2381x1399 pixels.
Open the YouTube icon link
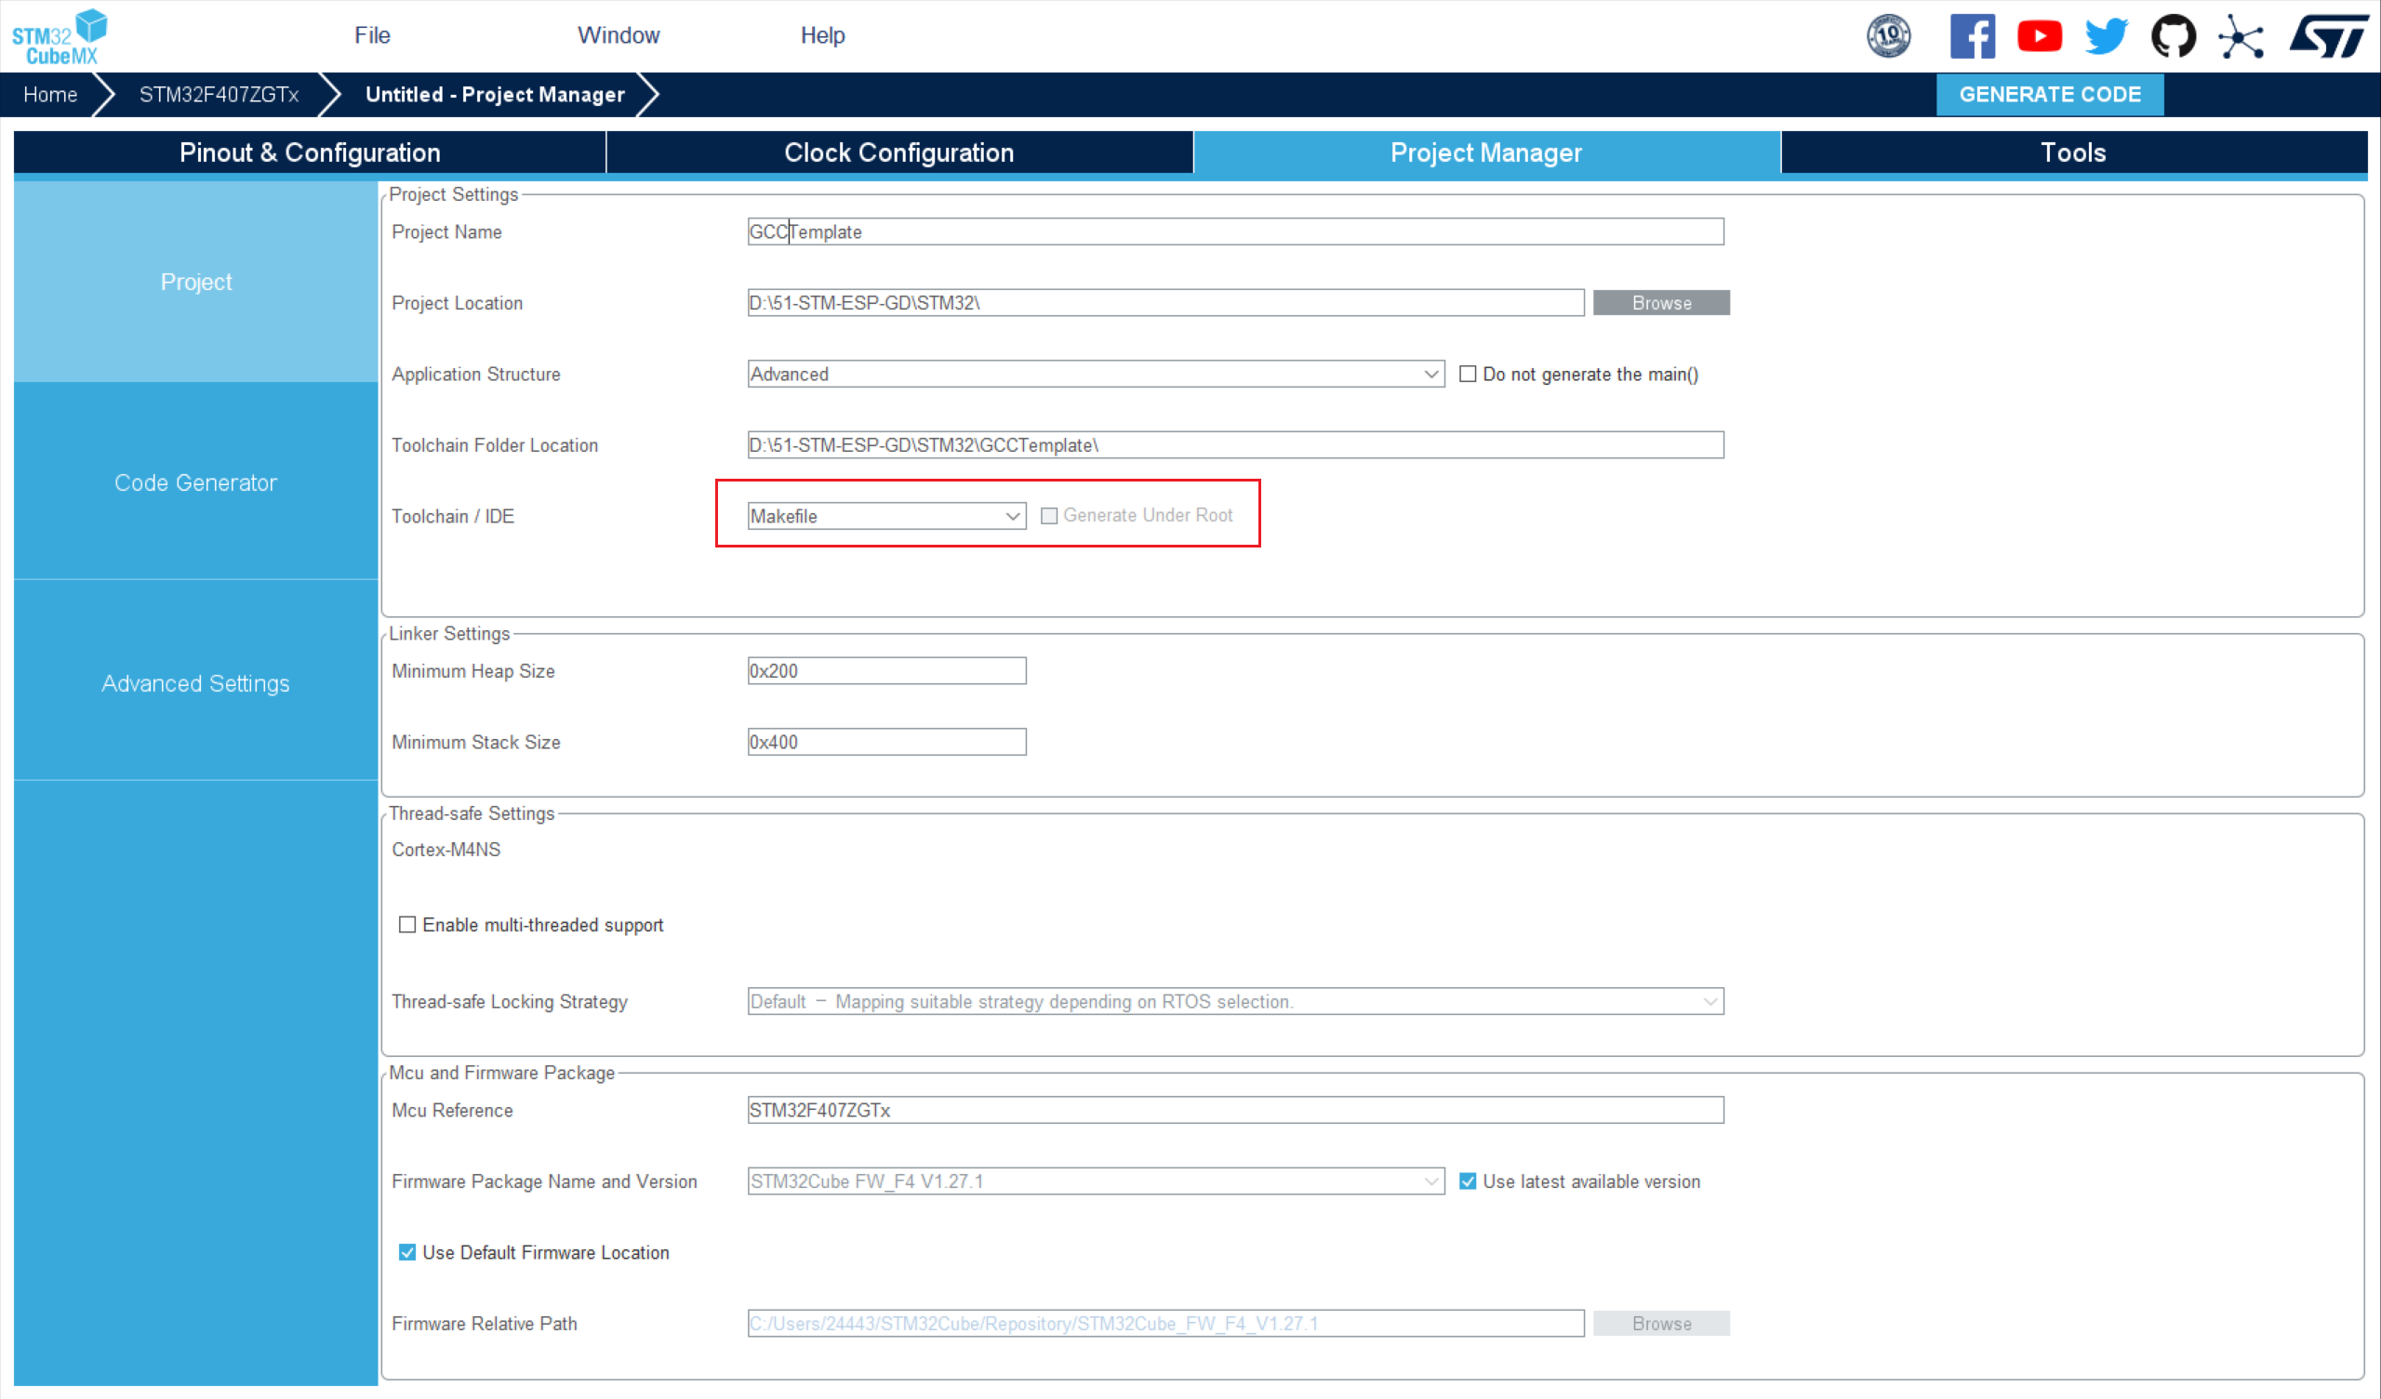click(x=2039, y=36)
